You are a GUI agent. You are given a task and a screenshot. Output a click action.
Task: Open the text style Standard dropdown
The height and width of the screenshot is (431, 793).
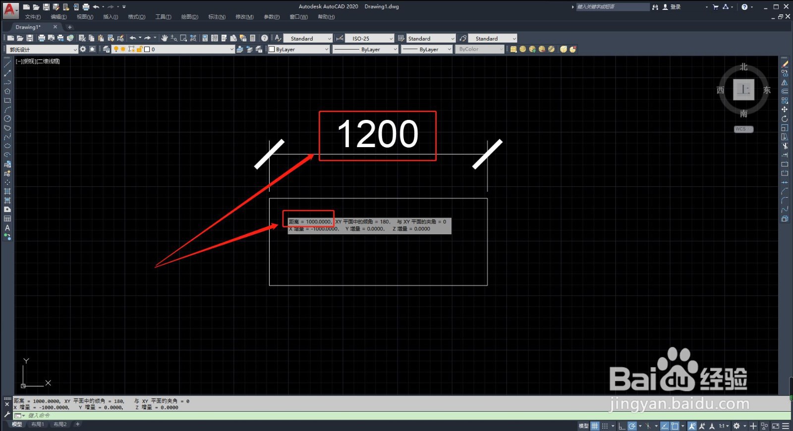(307, 38)
